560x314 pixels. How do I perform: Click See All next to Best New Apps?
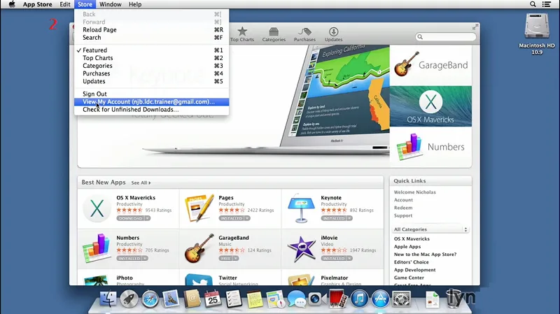point(141,183)
